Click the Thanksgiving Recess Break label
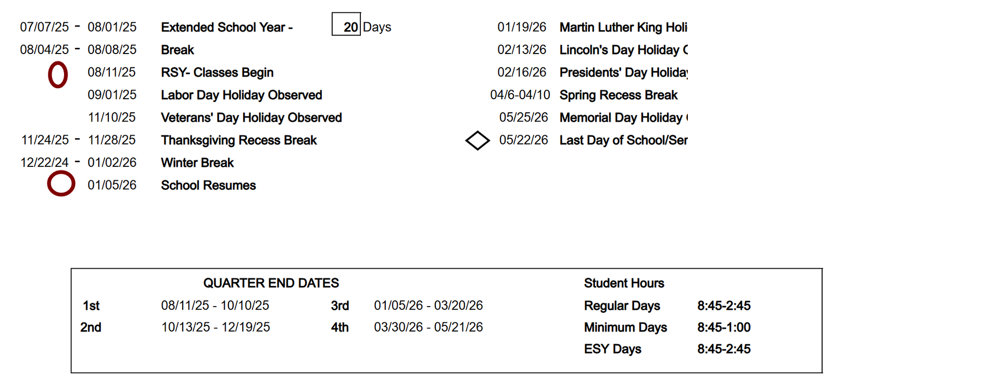The image size is (995, 382). click(x=238, y=140)
